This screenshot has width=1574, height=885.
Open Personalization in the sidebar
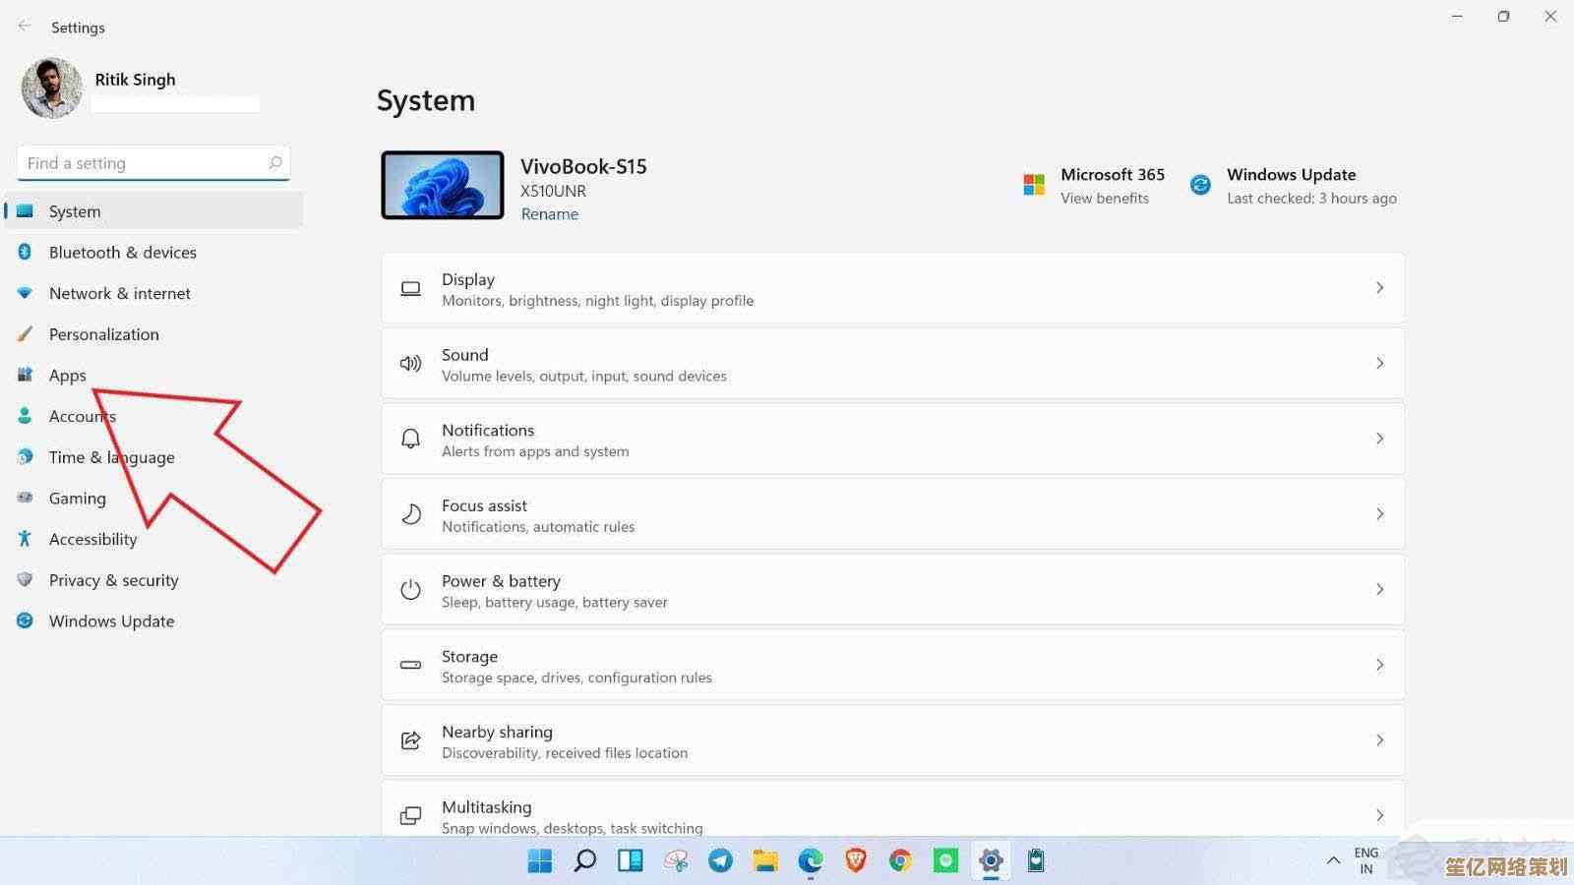pos(103,334)
